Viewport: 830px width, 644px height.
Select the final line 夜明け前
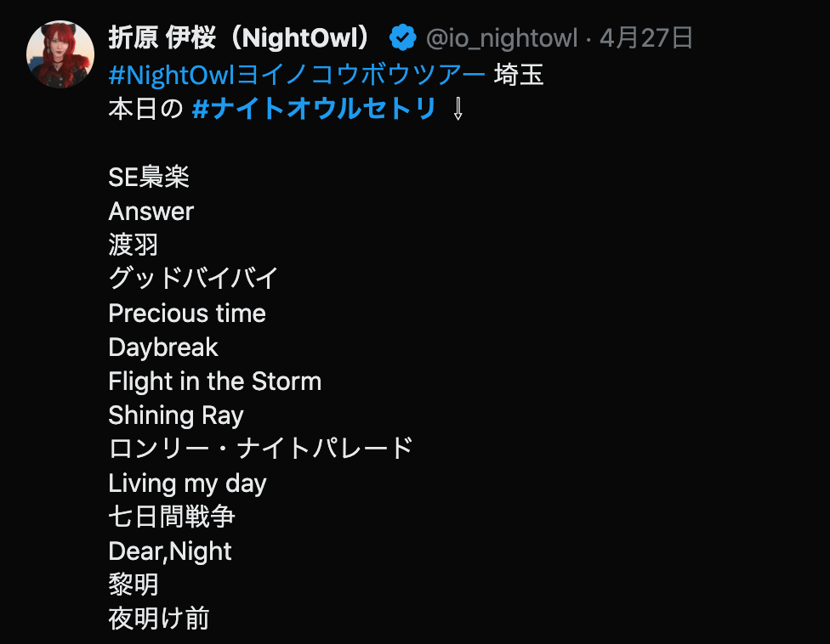click(x=159, y=619)
